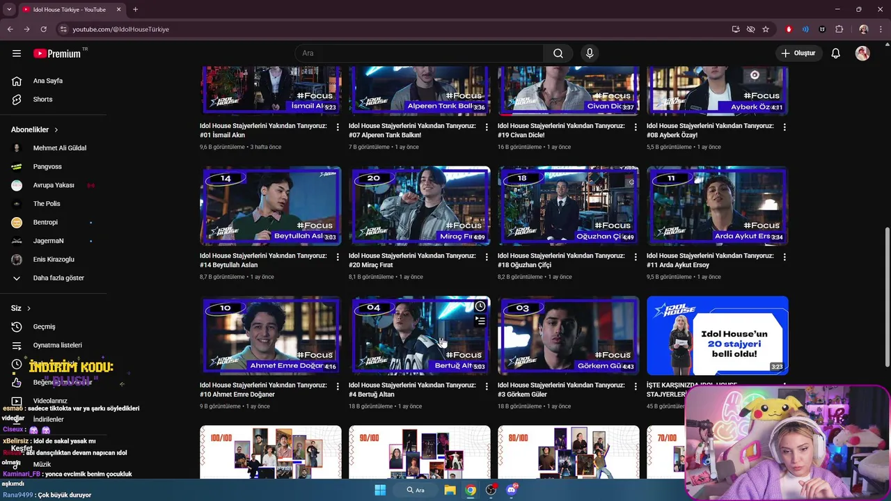Play the 20 stajyeri belli oldu thumbnail
The width and height of the screenshot is (891, 501).
[718, 335]
